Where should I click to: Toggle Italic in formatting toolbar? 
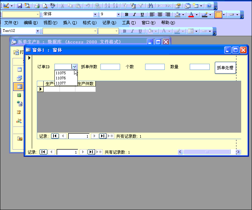(x=134, y=15)
